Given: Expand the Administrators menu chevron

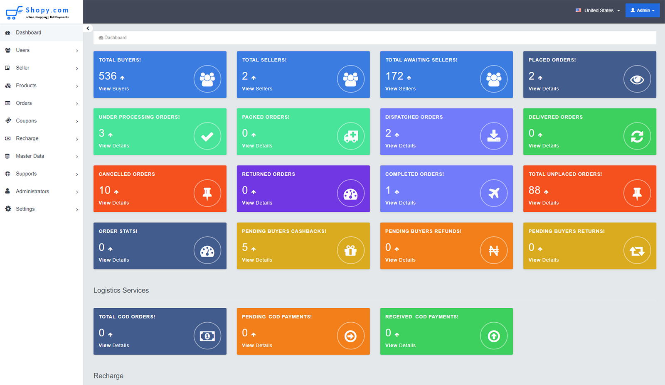Looking at the screenshot, I should pos(77,192).
